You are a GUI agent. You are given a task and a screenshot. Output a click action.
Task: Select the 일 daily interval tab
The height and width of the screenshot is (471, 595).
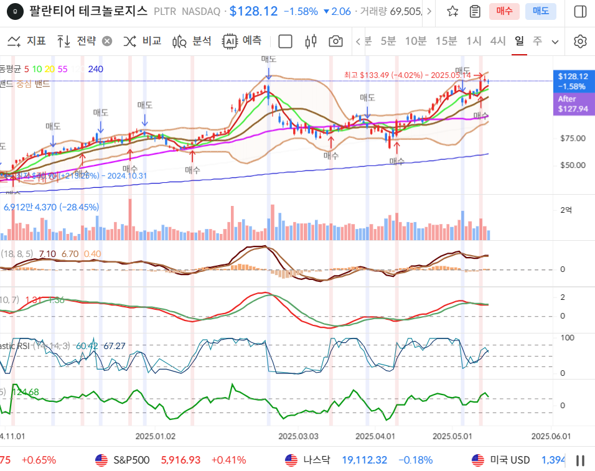[519, 40]
